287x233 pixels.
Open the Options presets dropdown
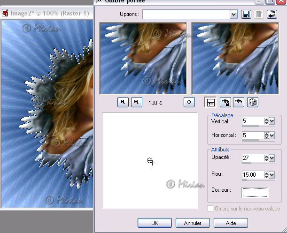[233, 14]
